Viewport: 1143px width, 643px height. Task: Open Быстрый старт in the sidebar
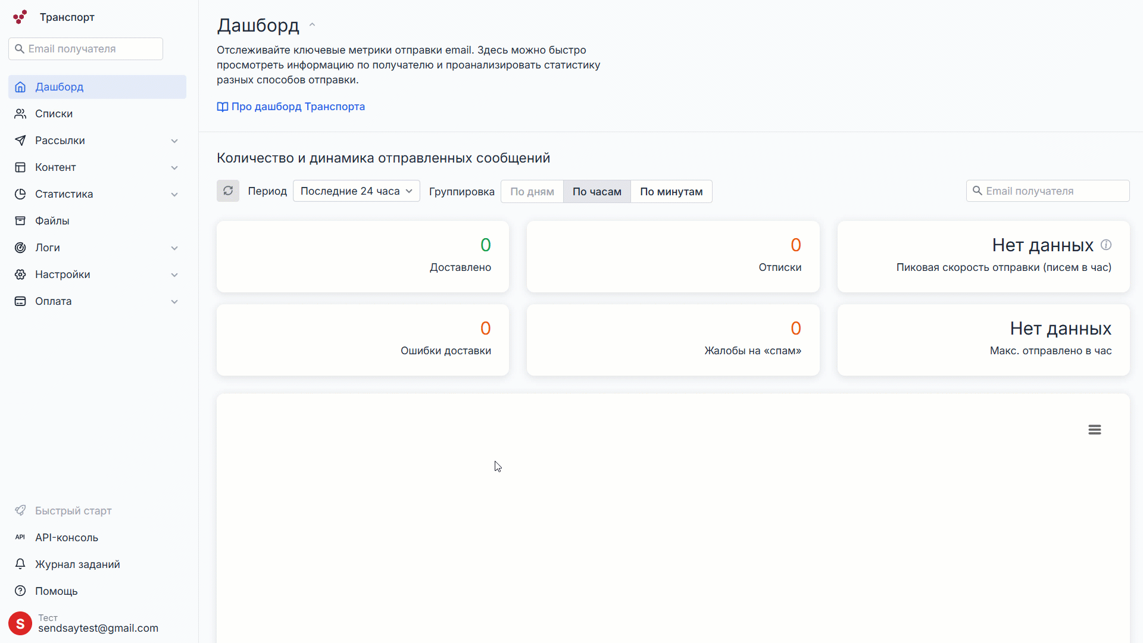(x=73, y=511)
